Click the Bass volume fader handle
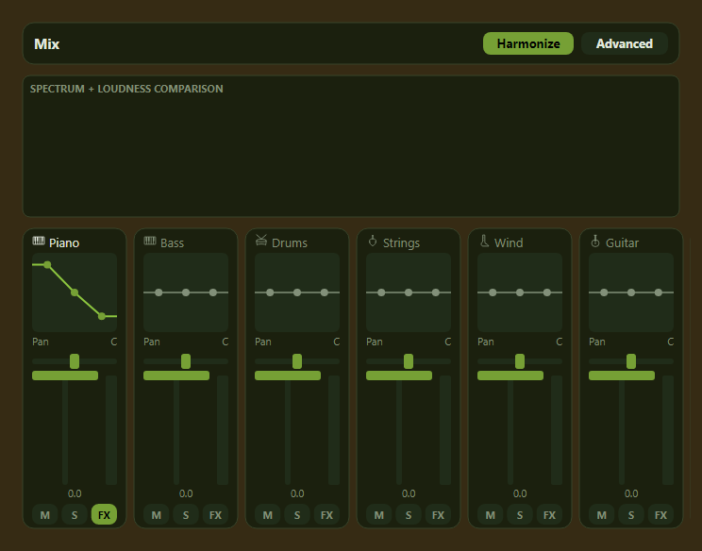Image resolution: width=702 pixels, height=551 pixels. (176, 376)
